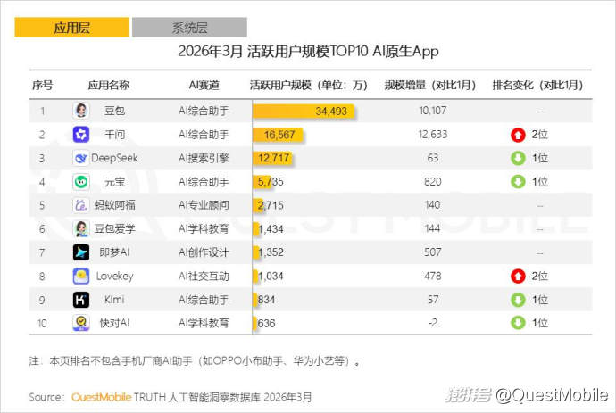Switch to the 系统层 tab
Screen dimensions: 616x413
point(189,28)
